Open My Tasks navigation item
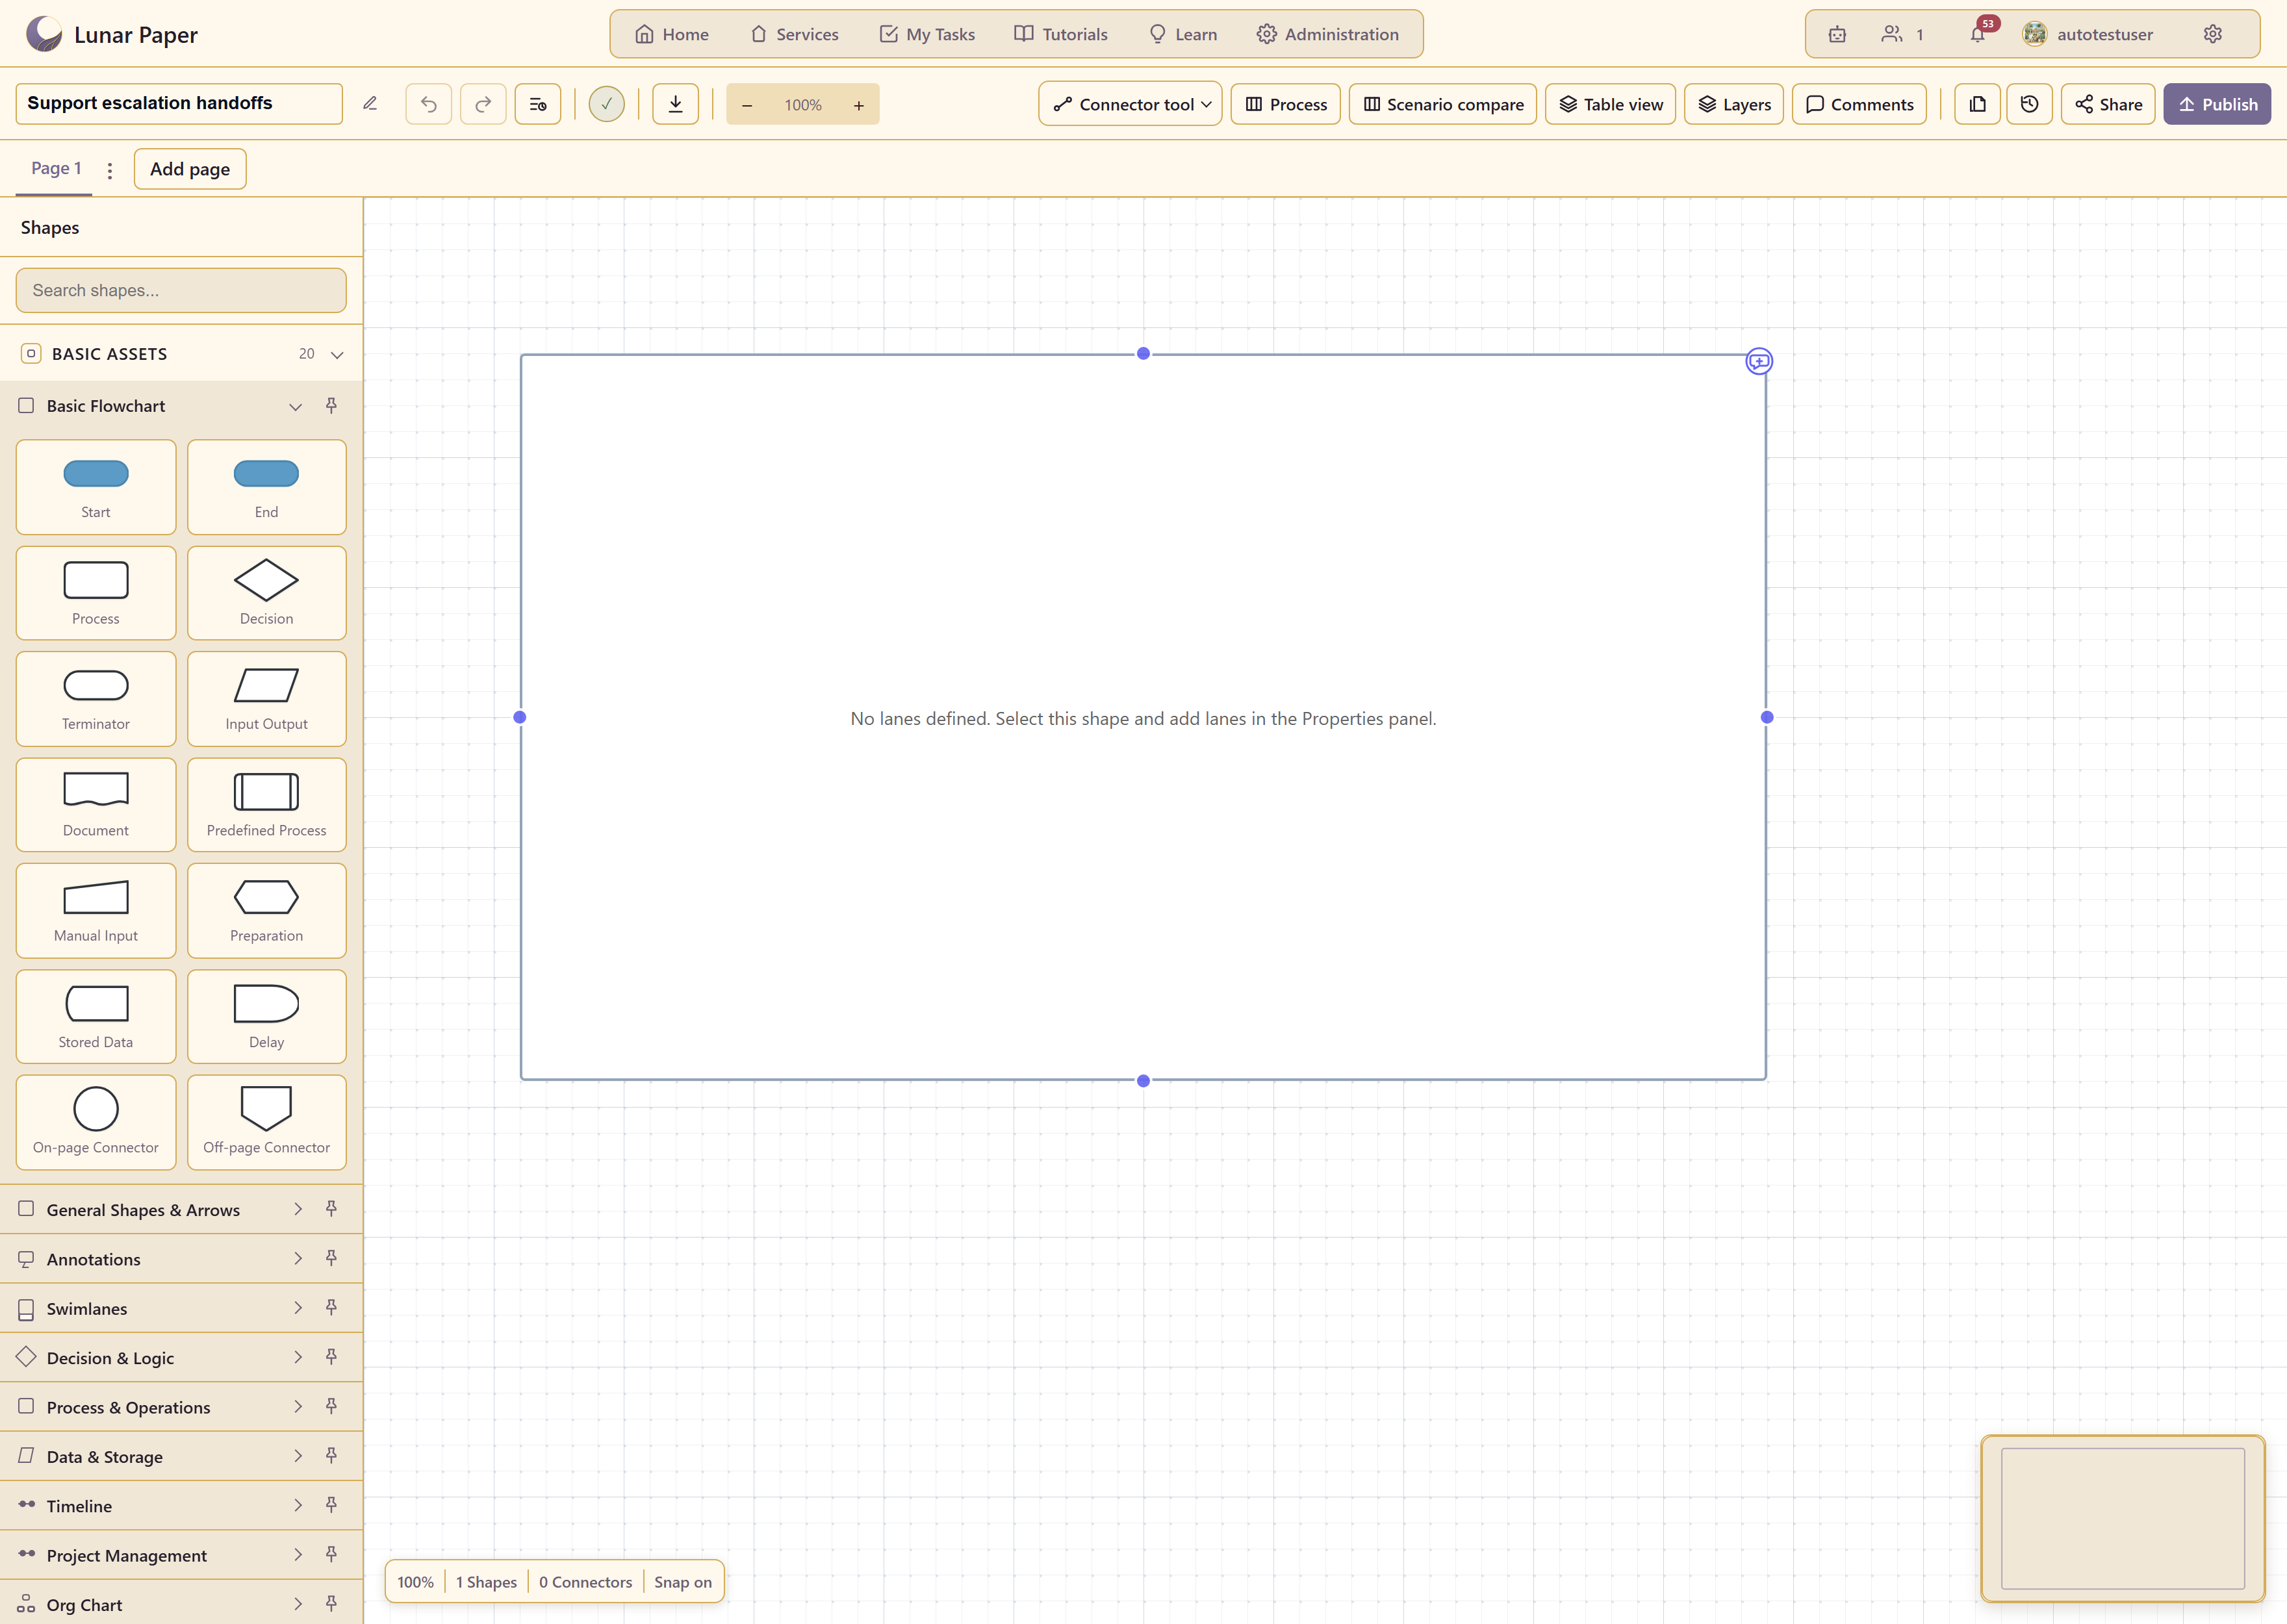 [x=927, y=34]
